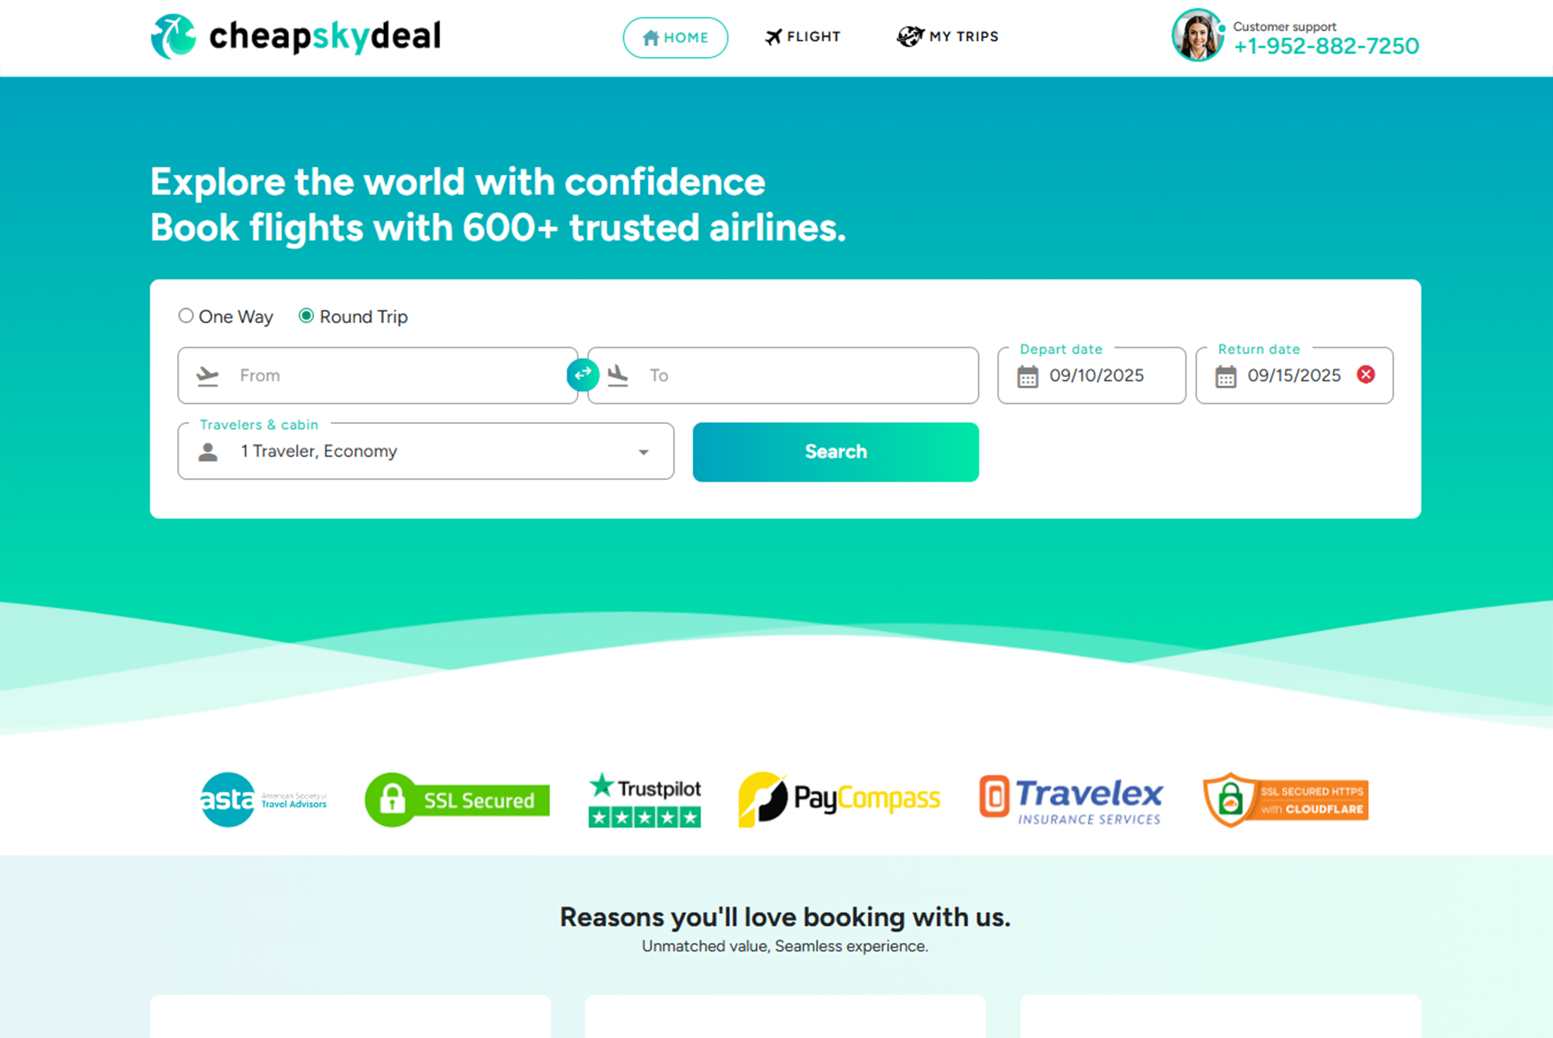Click the ASTA Travel Advisors badge
This screenshot has width=1553, height=1038.
click(263, 799)
